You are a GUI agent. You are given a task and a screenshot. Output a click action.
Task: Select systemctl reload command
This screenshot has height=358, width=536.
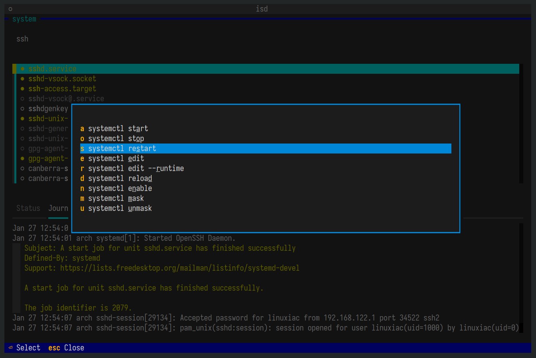(265, 178)
